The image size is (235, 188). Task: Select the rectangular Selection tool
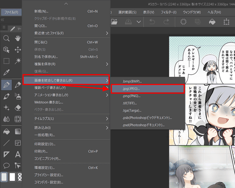[6, 61]
